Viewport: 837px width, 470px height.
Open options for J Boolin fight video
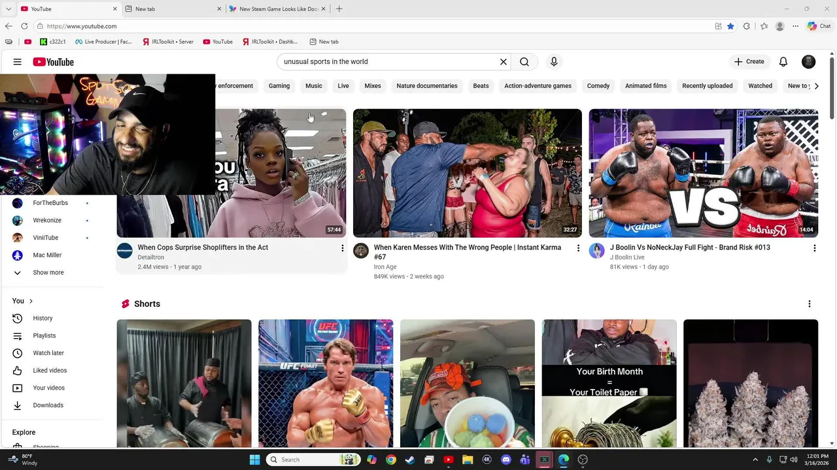click(814, 248)
